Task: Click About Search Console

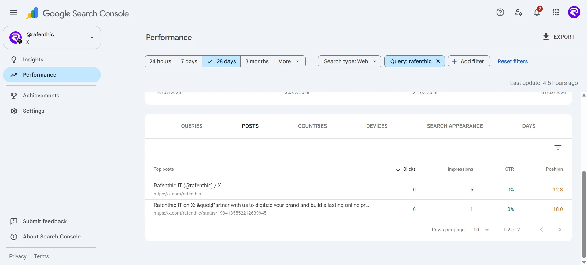Action: (52, 237)
